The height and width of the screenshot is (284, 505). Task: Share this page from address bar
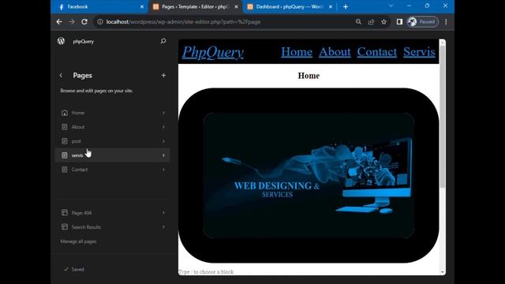coord(371,21)
